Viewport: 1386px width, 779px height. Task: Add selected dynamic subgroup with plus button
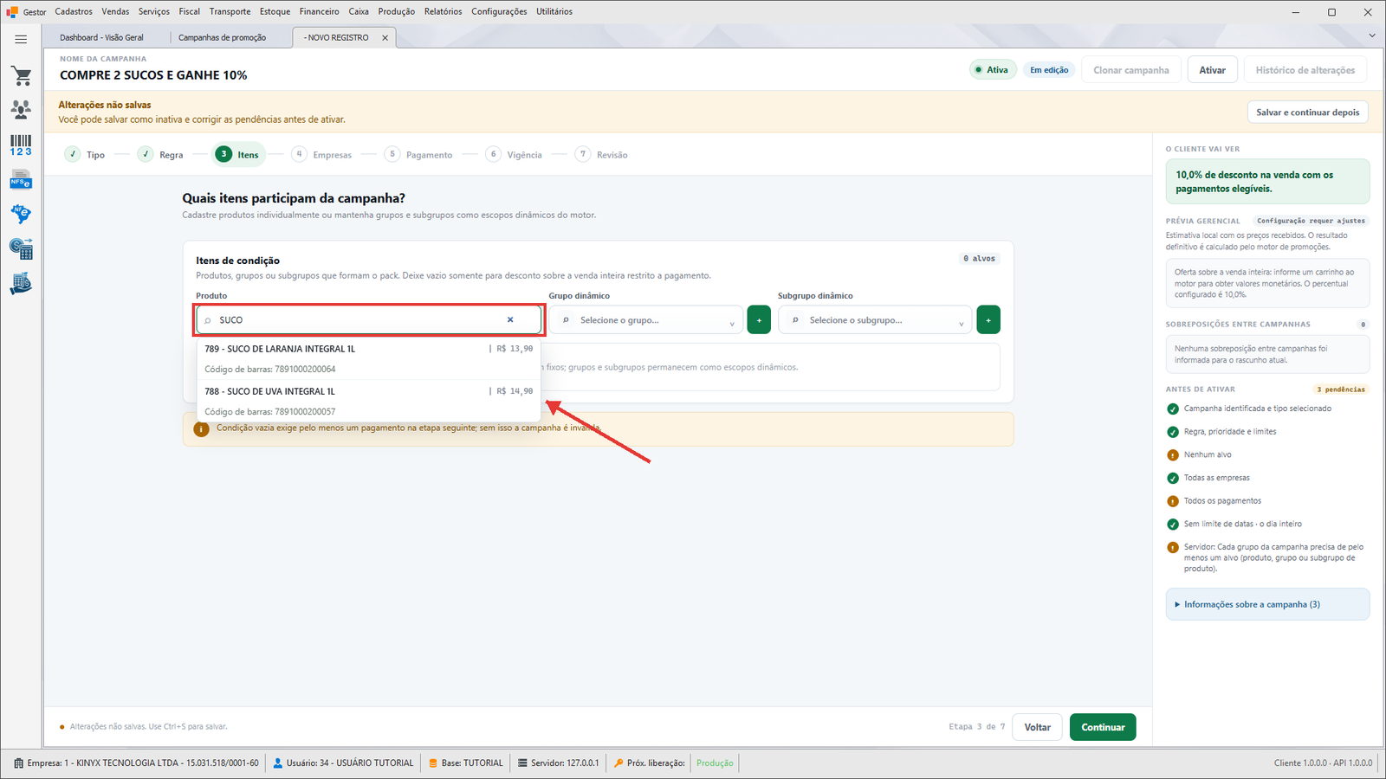[x=988, y=320]
